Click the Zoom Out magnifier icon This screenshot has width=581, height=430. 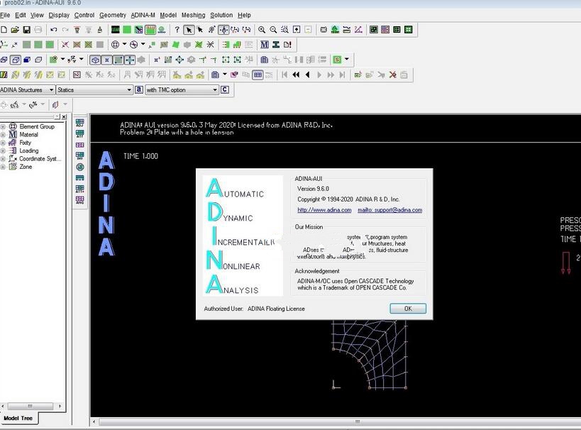(273, 30)
